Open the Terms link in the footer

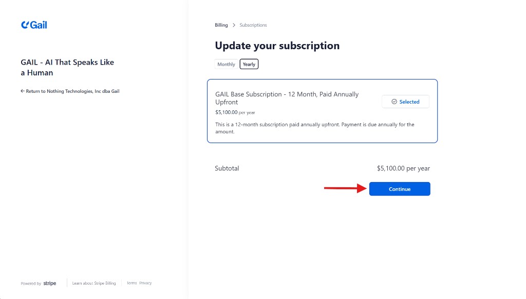pyautogui.click(x=131, y=283)
